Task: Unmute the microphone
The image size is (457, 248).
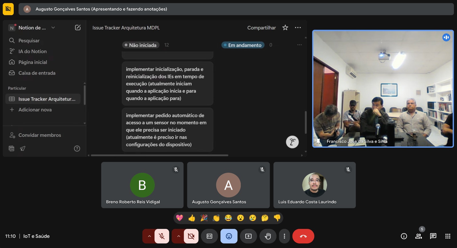Action: (162, 236)
